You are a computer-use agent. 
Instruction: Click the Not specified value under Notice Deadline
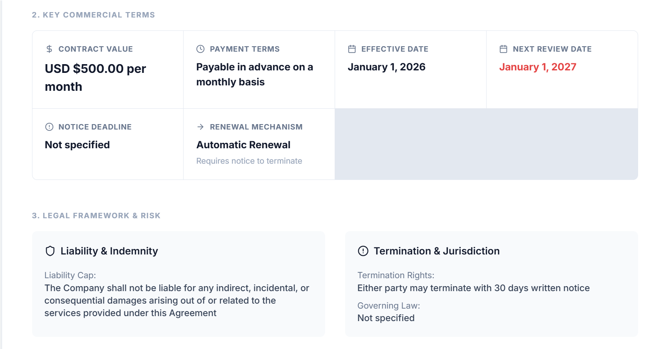(77, 145)
